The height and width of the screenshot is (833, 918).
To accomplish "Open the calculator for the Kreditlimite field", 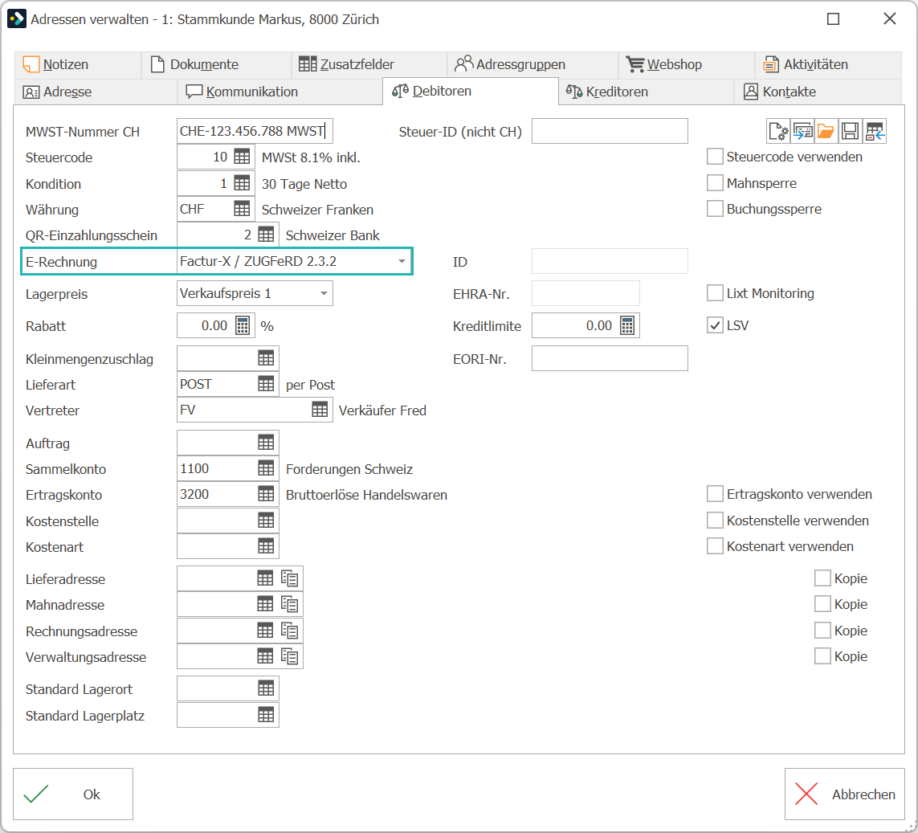I will [627, 325].
